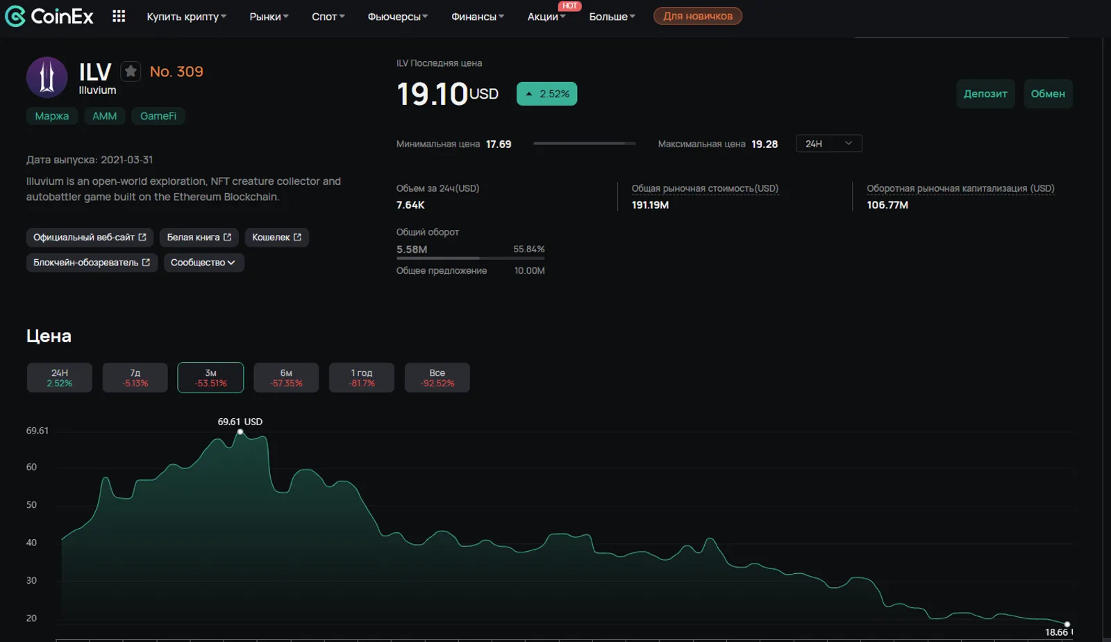Open the Больше dropdown menu

[x=612, y=17]
